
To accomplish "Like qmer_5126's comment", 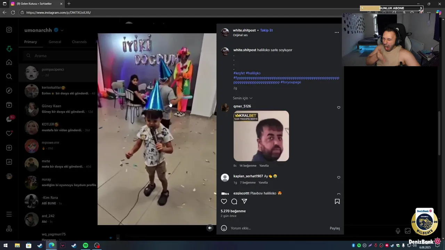I will coord(339,108).
